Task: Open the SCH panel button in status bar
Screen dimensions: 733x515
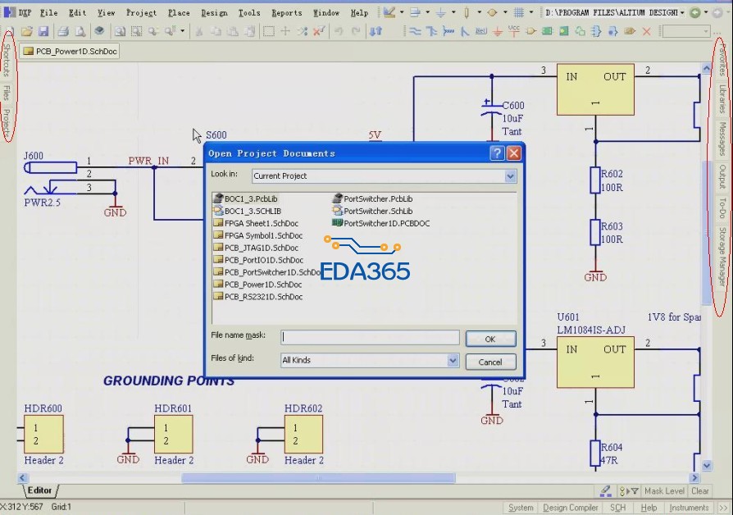Action: coord(618,508)
